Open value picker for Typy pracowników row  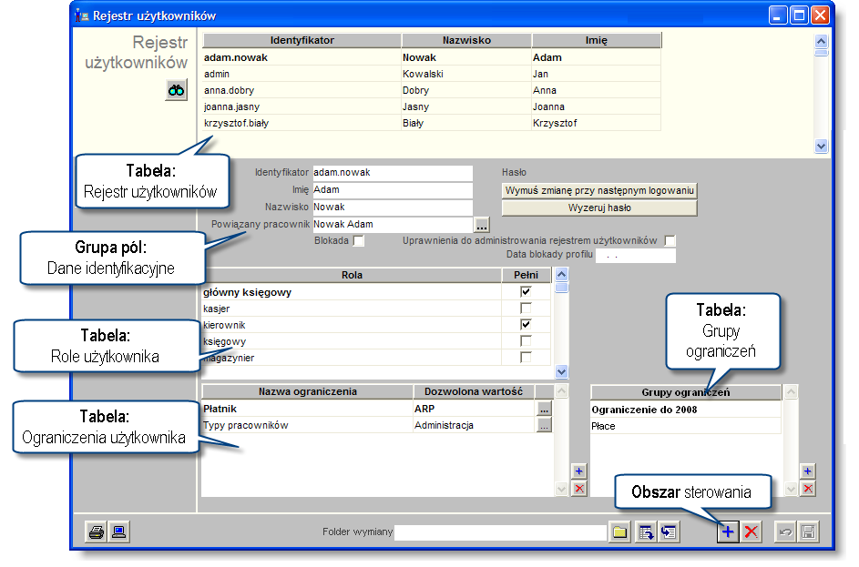[544, 425]
